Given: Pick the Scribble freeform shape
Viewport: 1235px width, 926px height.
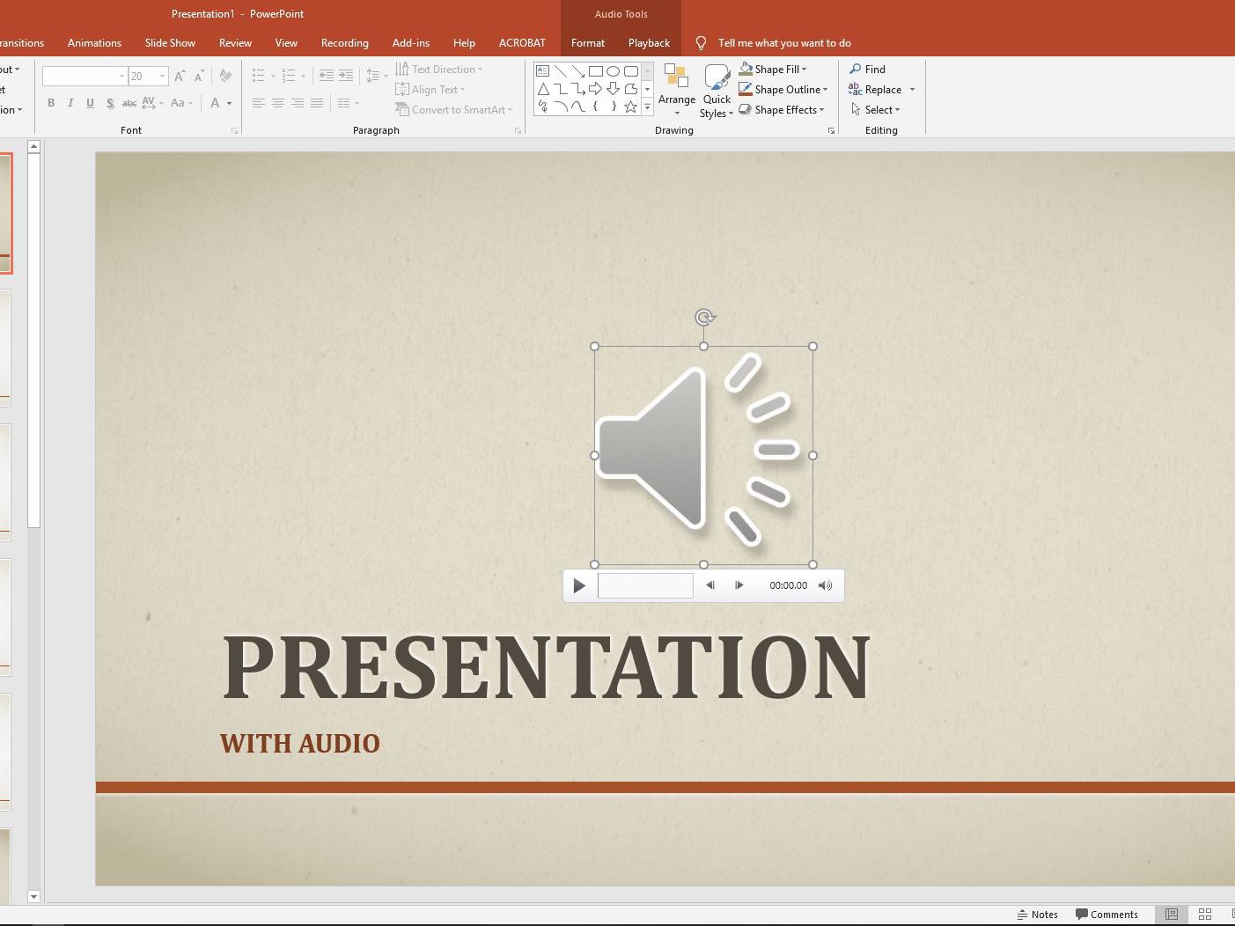Looking at the screenshot, I should pos(543,107).
